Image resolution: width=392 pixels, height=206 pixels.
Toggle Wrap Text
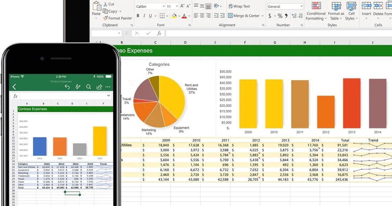click(239, 6)
